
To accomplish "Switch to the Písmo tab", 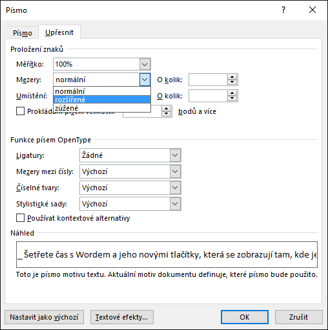I will (x=23, y=33).
